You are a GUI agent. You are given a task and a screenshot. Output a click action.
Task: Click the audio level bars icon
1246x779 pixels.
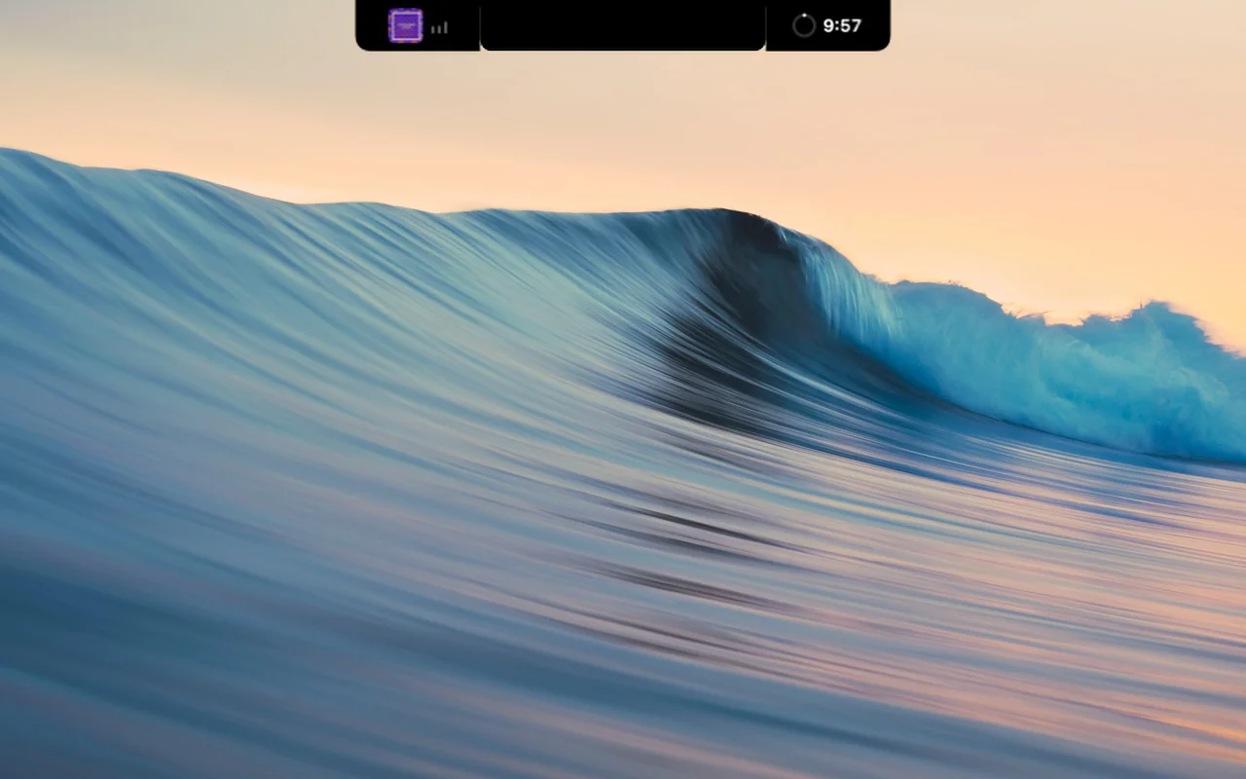(x=439, y=27)
